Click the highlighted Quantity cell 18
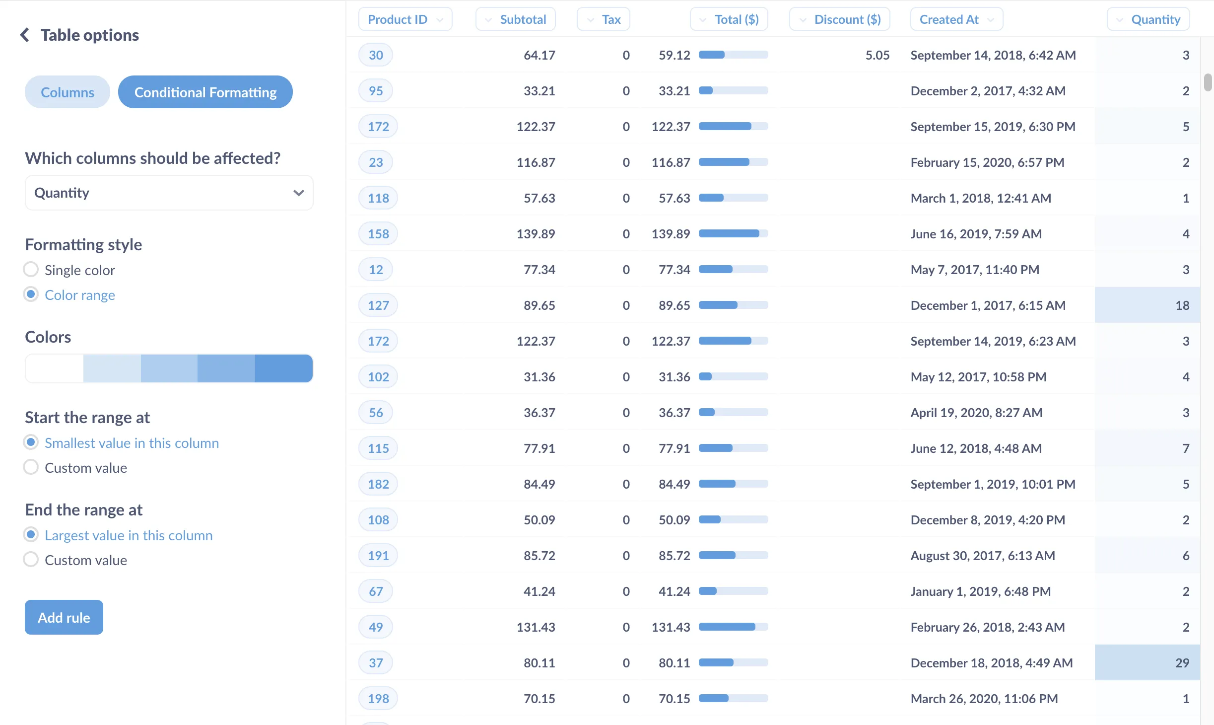Screen dimensions: 1214x725 pos(1147,305)
